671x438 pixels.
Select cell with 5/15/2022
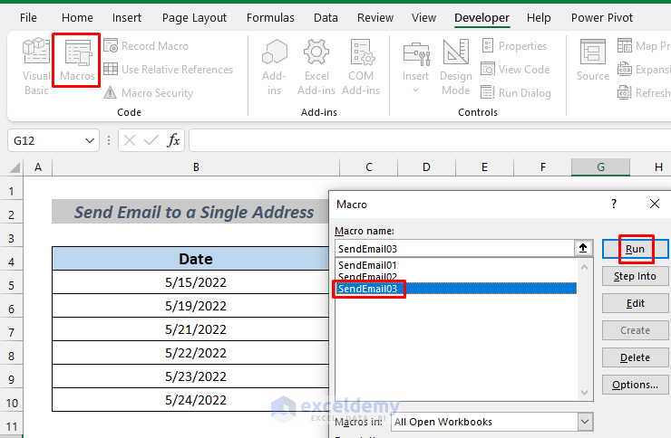(x=190, y=282)
